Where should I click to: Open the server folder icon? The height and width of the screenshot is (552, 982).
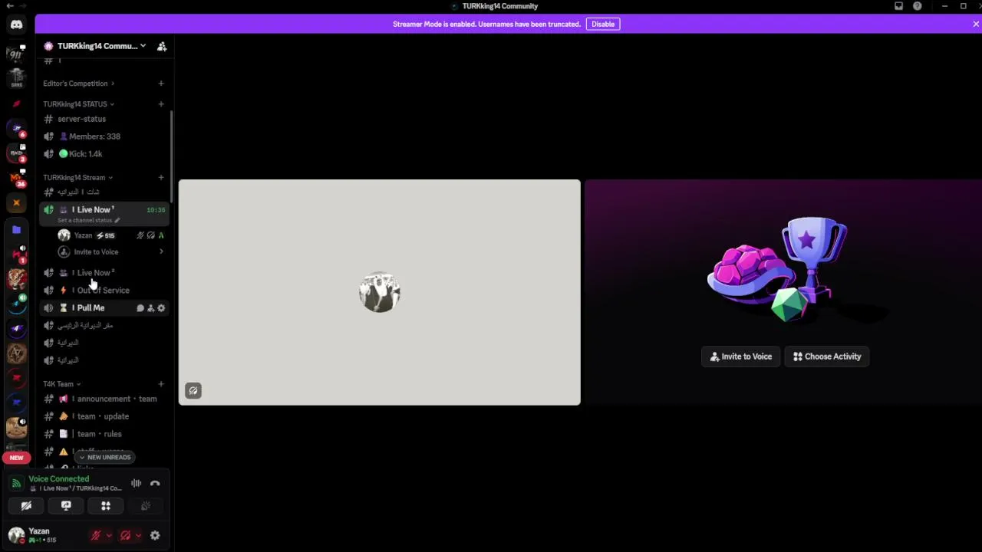click(16, 229)
